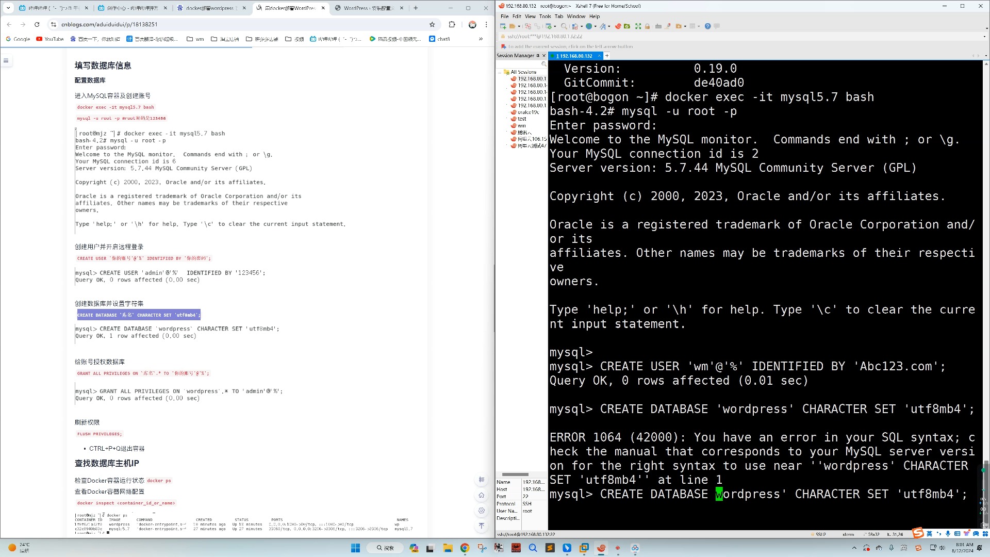The height and width of the screenshot is (557, 990).
Task: Open the chat8 bookmark
Action: 440,39
